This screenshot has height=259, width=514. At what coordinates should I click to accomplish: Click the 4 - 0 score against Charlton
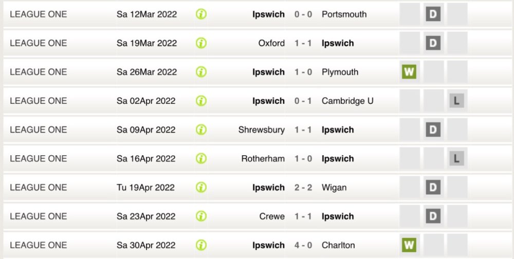pyautogui.click(x=303, y=245)
